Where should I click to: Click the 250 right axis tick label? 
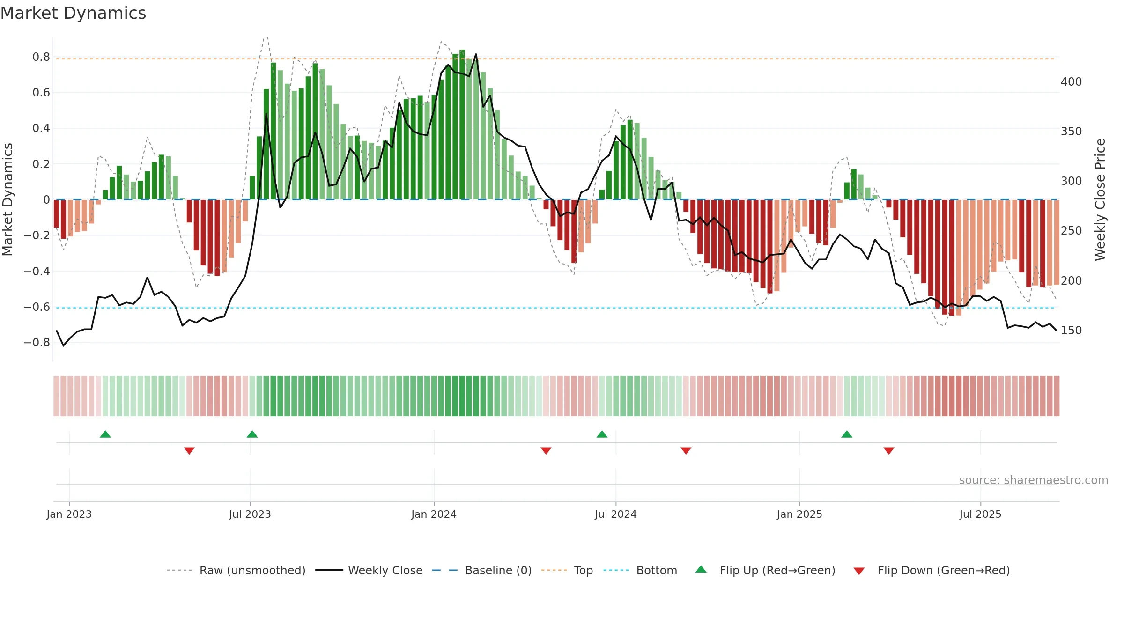pos(1072,231)
